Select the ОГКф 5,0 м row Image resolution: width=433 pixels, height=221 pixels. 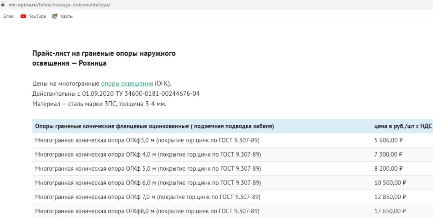(233, 168)
